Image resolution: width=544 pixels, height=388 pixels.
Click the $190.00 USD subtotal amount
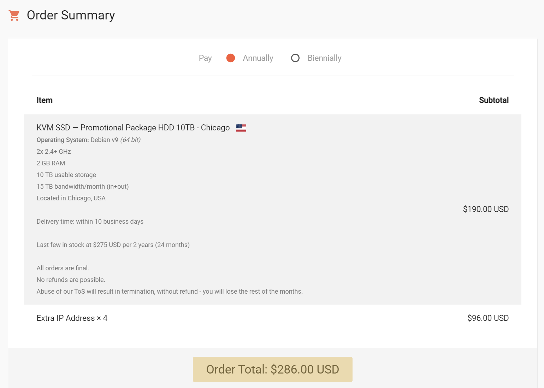(486, 209)
